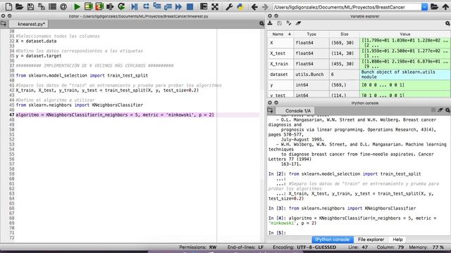Viewport: 451px width, 253px height.
Task: Click line number 47 in gutter
Action: click(x=11, y=115)
